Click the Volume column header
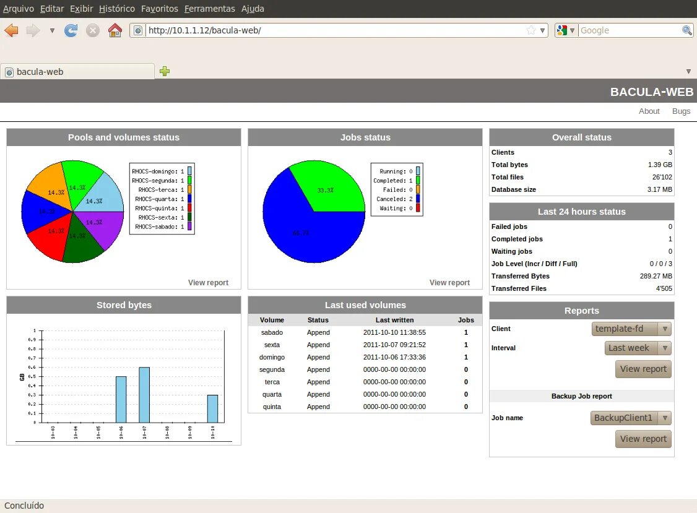Viewport: 697px width, 513px height. pos(272,320)
